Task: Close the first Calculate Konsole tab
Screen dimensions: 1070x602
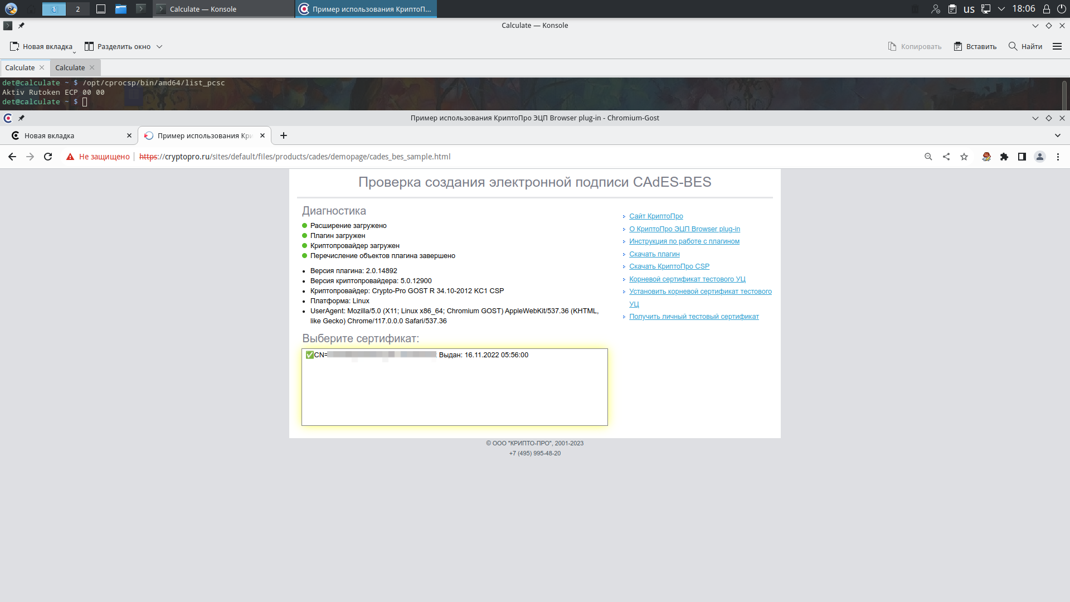Action: coord(42,68)
